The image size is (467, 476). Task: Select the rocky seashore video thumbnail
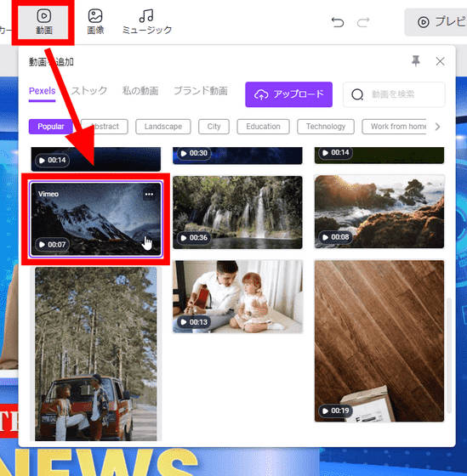coord(379,212)
